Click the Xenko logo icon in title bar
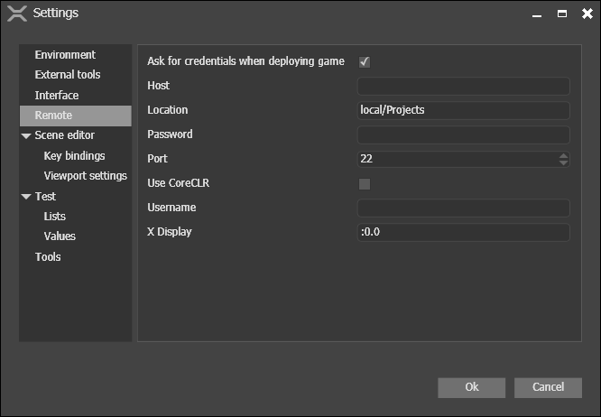The image size is (601, 417). pyautogui.click(x=16, y=14)
